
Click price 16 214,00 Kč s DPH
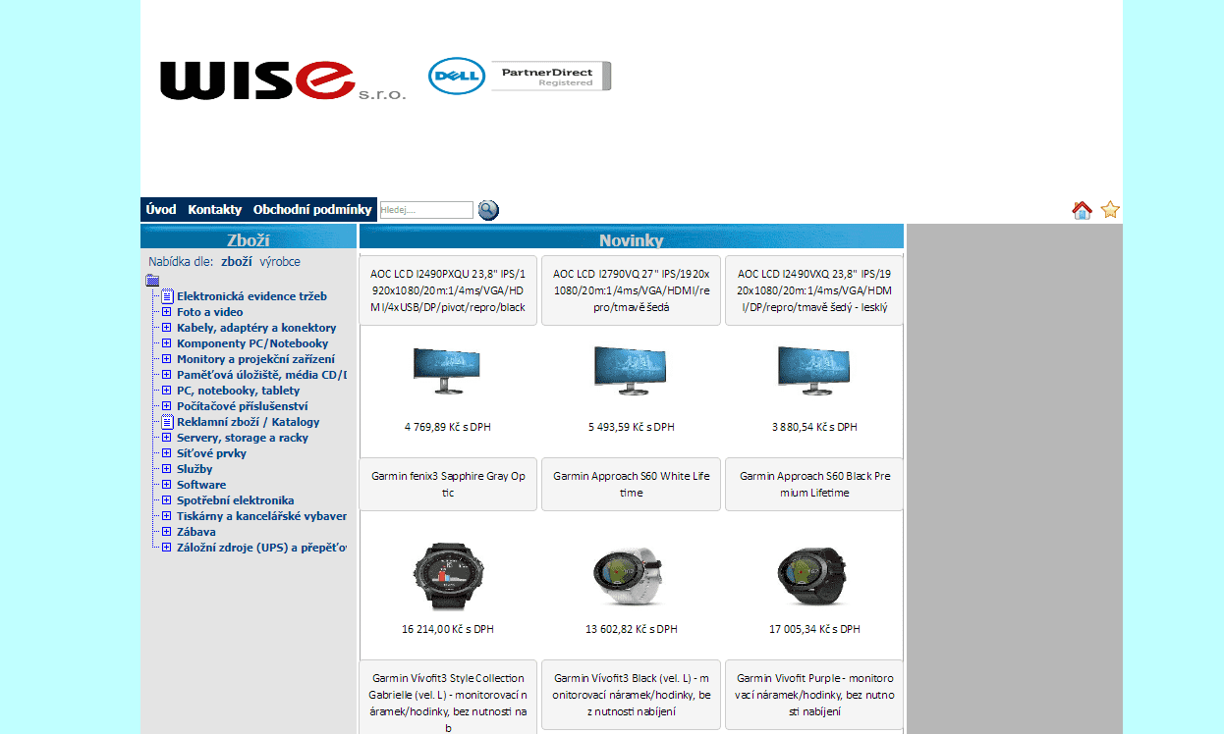click(x=448, y=629)
